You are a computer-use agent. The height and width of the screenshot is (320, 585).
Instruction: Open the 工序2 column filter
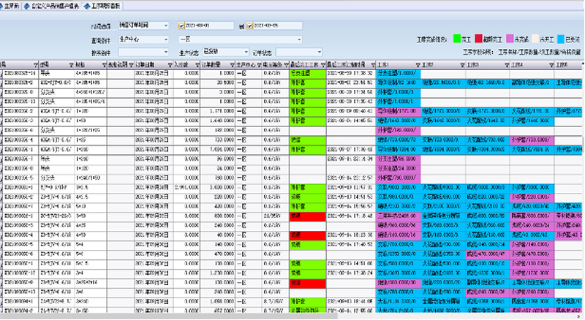(x=463, y=65)
